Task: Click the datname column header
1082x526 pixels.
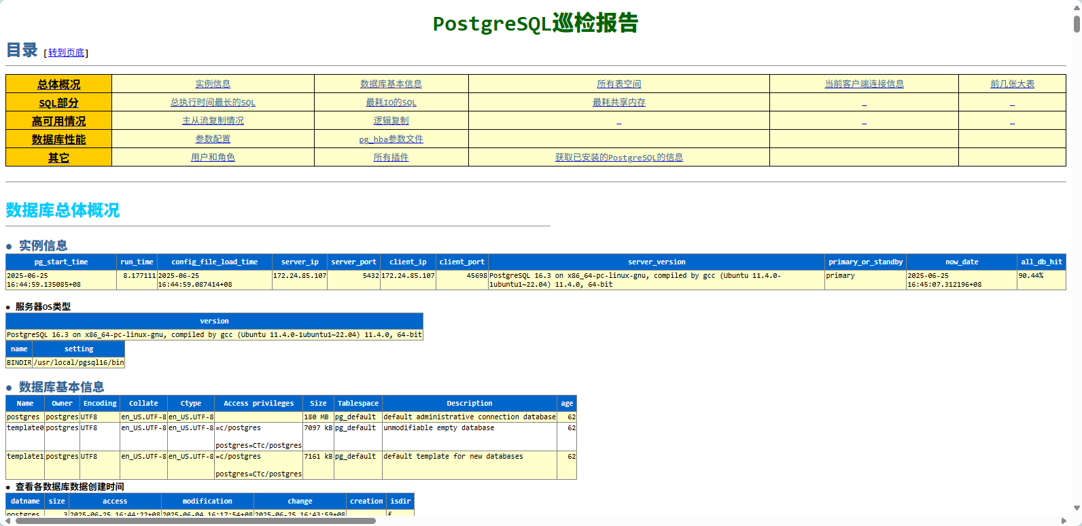Action: 25,501
